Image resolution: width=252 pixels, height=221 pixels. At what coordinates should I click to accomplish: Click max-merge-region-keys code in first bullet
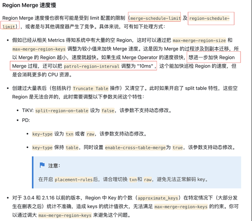39,49
